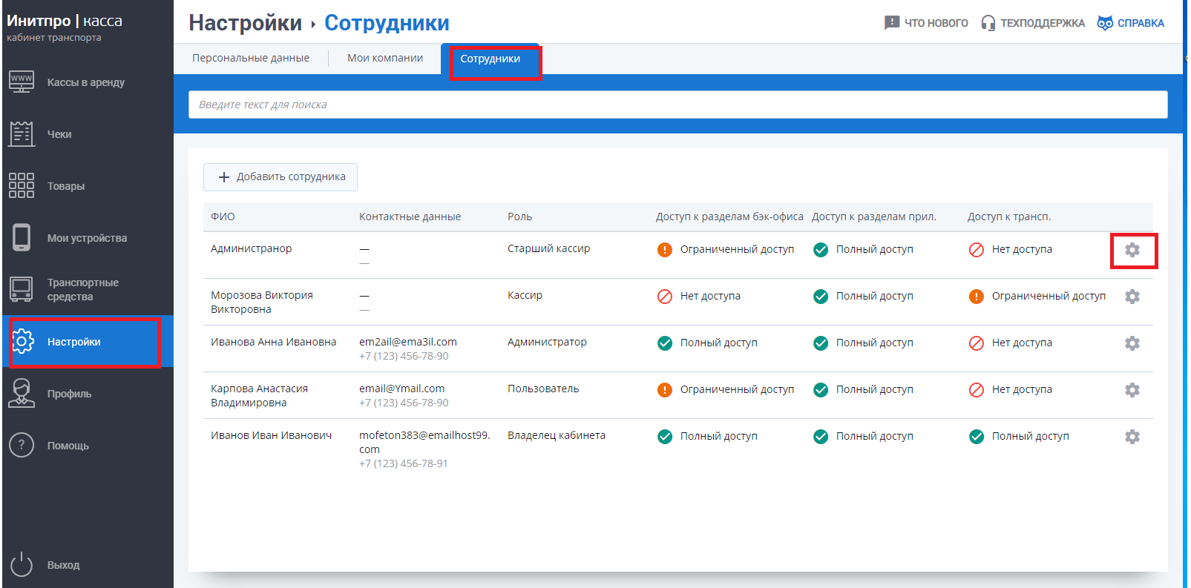Open gear settings for Иванов Иван Иванович
1191x588 pixels.
coord(1132,437)
